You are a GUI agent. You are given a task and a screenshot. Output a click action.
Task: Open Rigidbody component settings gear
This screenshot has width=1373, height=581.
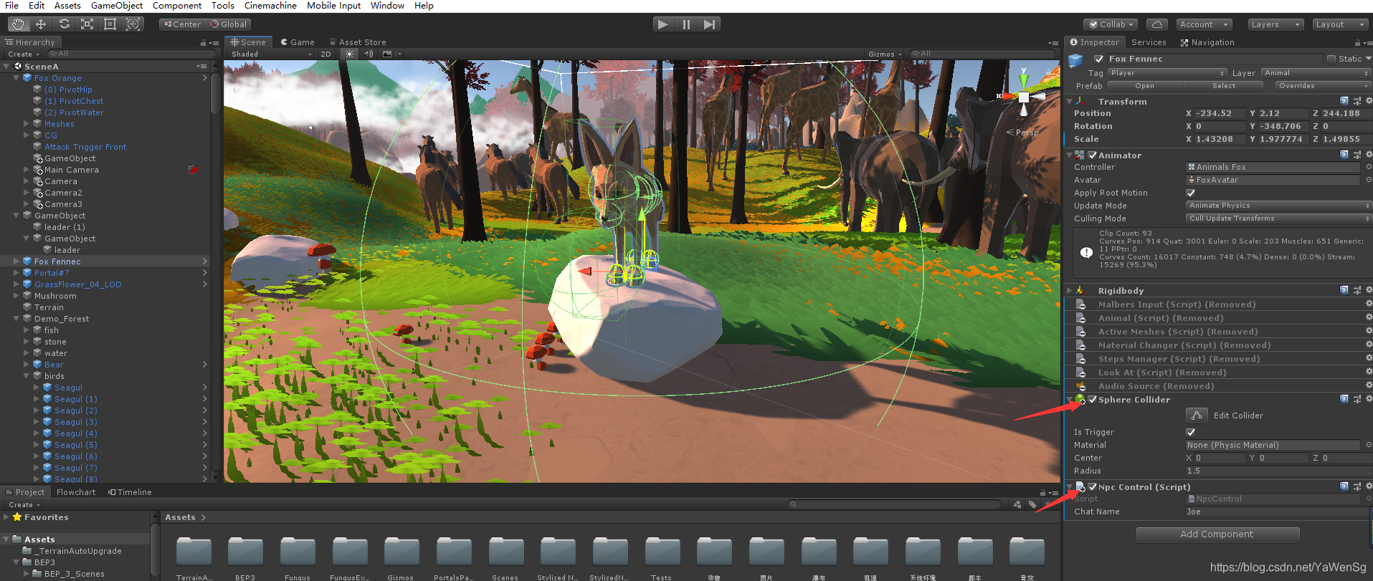1368,290
